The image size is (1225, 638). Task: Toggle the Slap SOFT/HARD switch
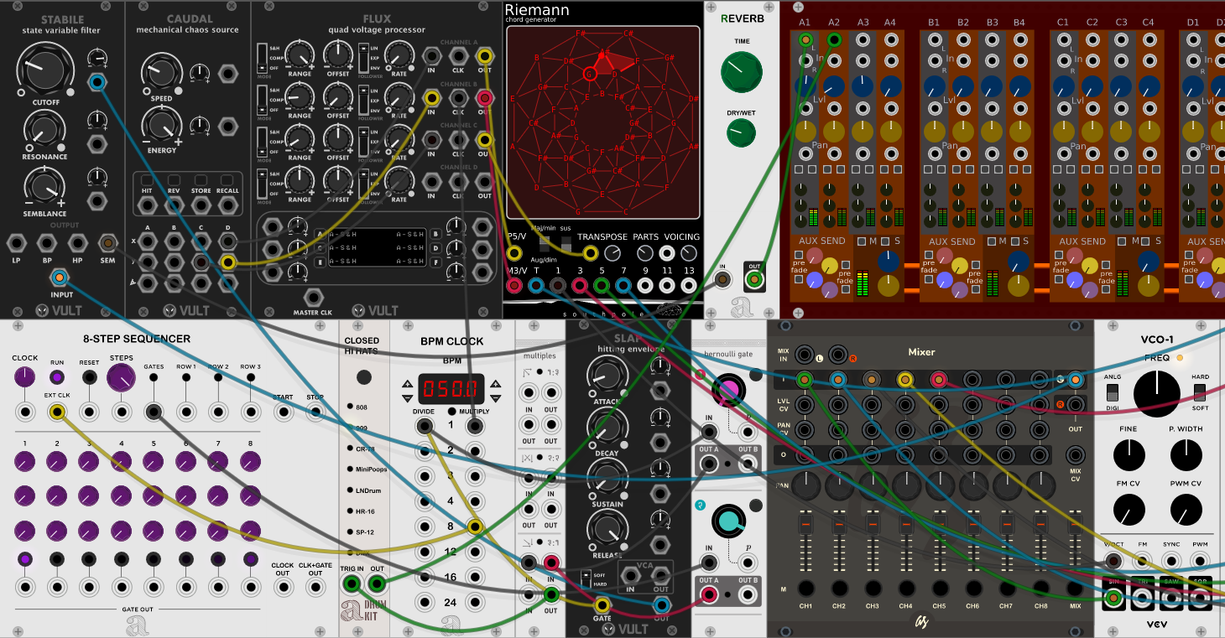tap(586, 578)
